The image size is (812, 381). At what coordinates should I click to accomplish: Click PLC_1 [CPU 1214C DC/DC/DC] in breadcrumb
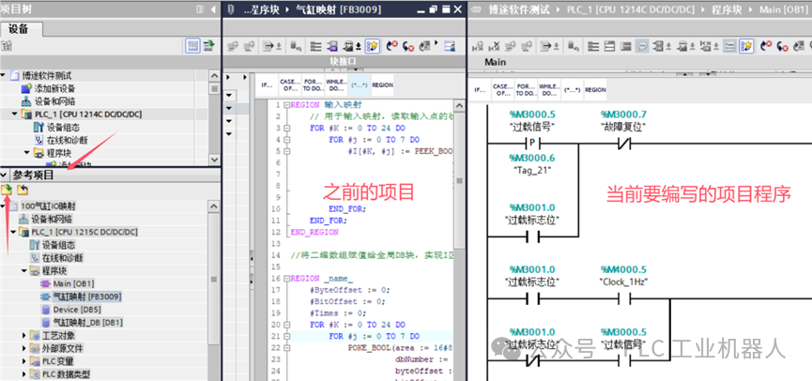[x=632, y=9]
